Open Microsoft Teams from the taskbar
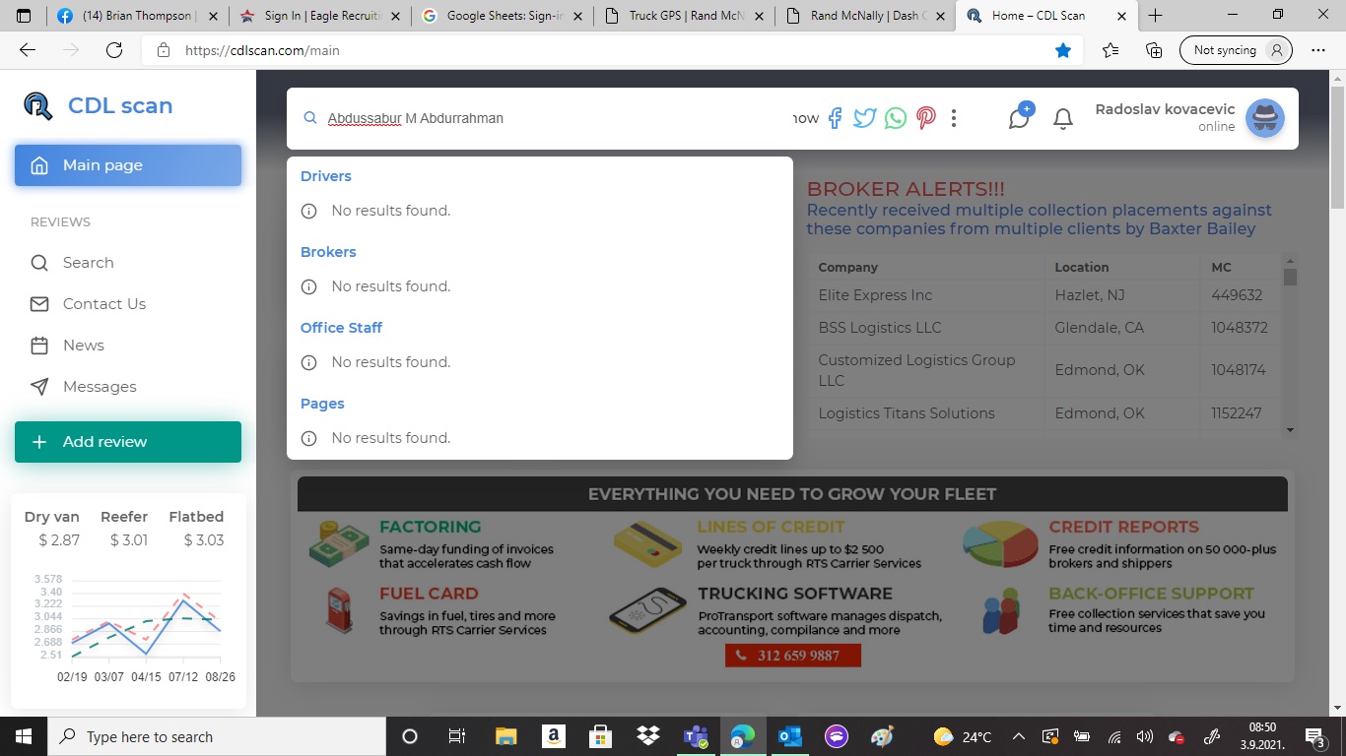1346x756 pixels. click(x=697, y=736)
